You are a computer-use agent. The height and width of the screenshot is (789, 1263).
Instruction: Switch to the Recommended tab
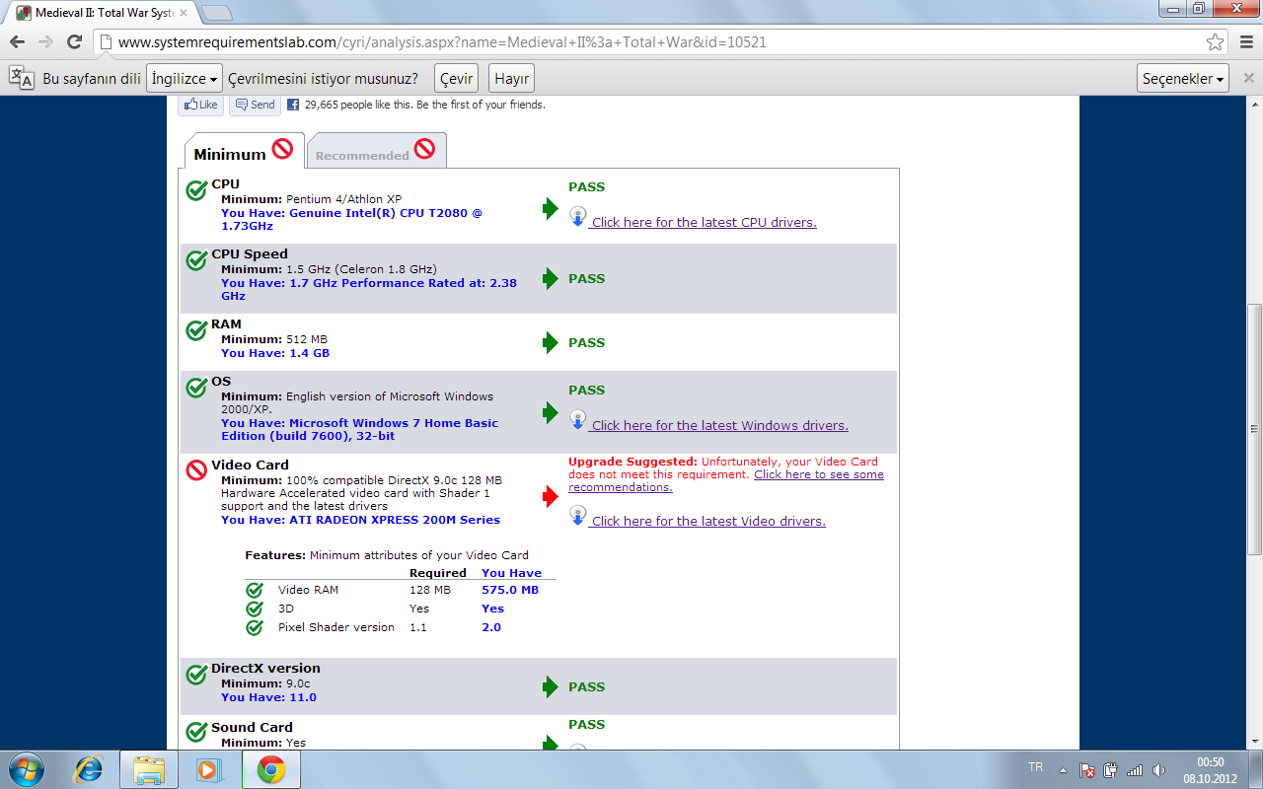pos(376,151)
